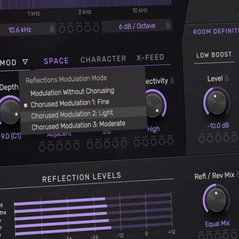Open the MOD dropdown triangle

tap(25, 62)
